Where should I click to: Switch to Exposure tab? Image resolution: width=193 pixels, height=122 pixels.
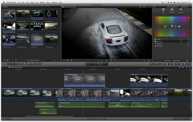[x=181, y=11]
